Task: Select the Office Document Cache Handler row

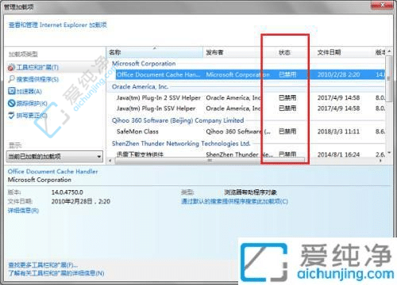Action: (x=250, y=74)
